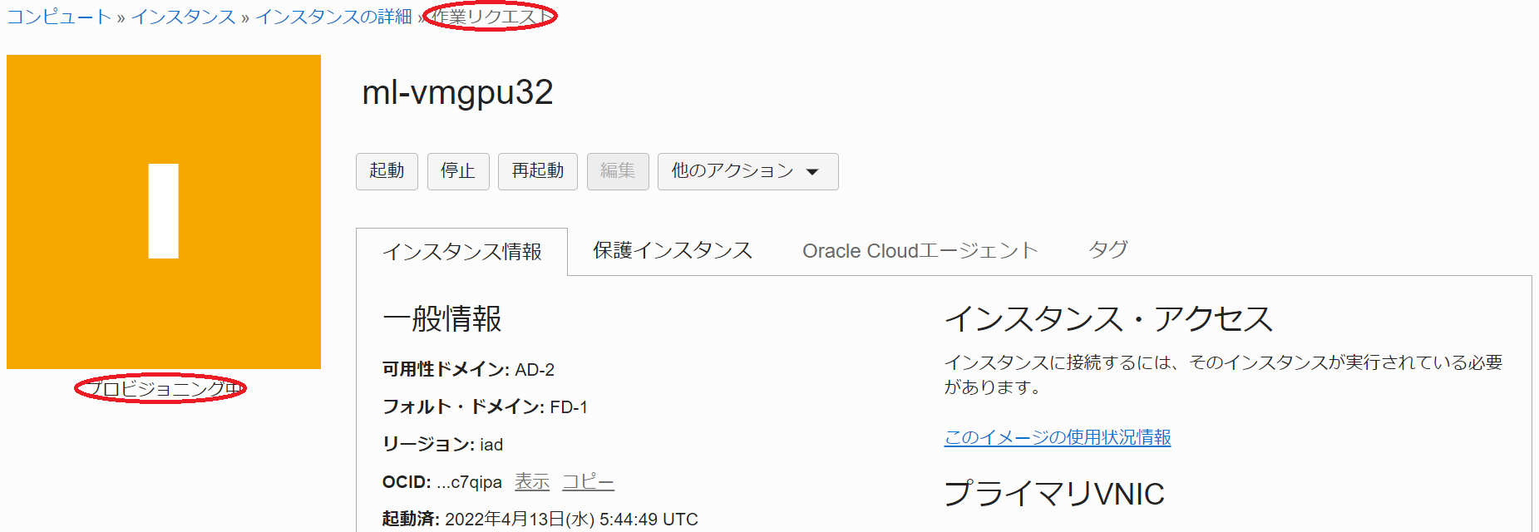This screenshot has height=532, width=1539.
Task: Click 作業リクエスト in the breadcrumb
Action: click(x=491, y=17)
